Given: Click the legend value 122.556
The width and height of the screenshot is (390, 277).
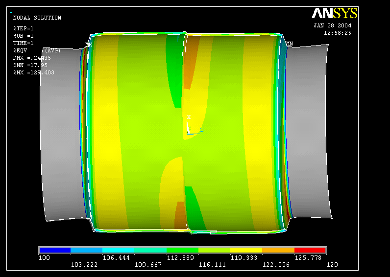Looking at the screenshot, I should [276, 265].
